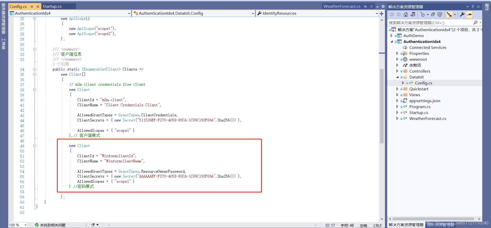491x228 pixels.
Task: Collapse code region at line 34
Action: [x=35, y=69]
